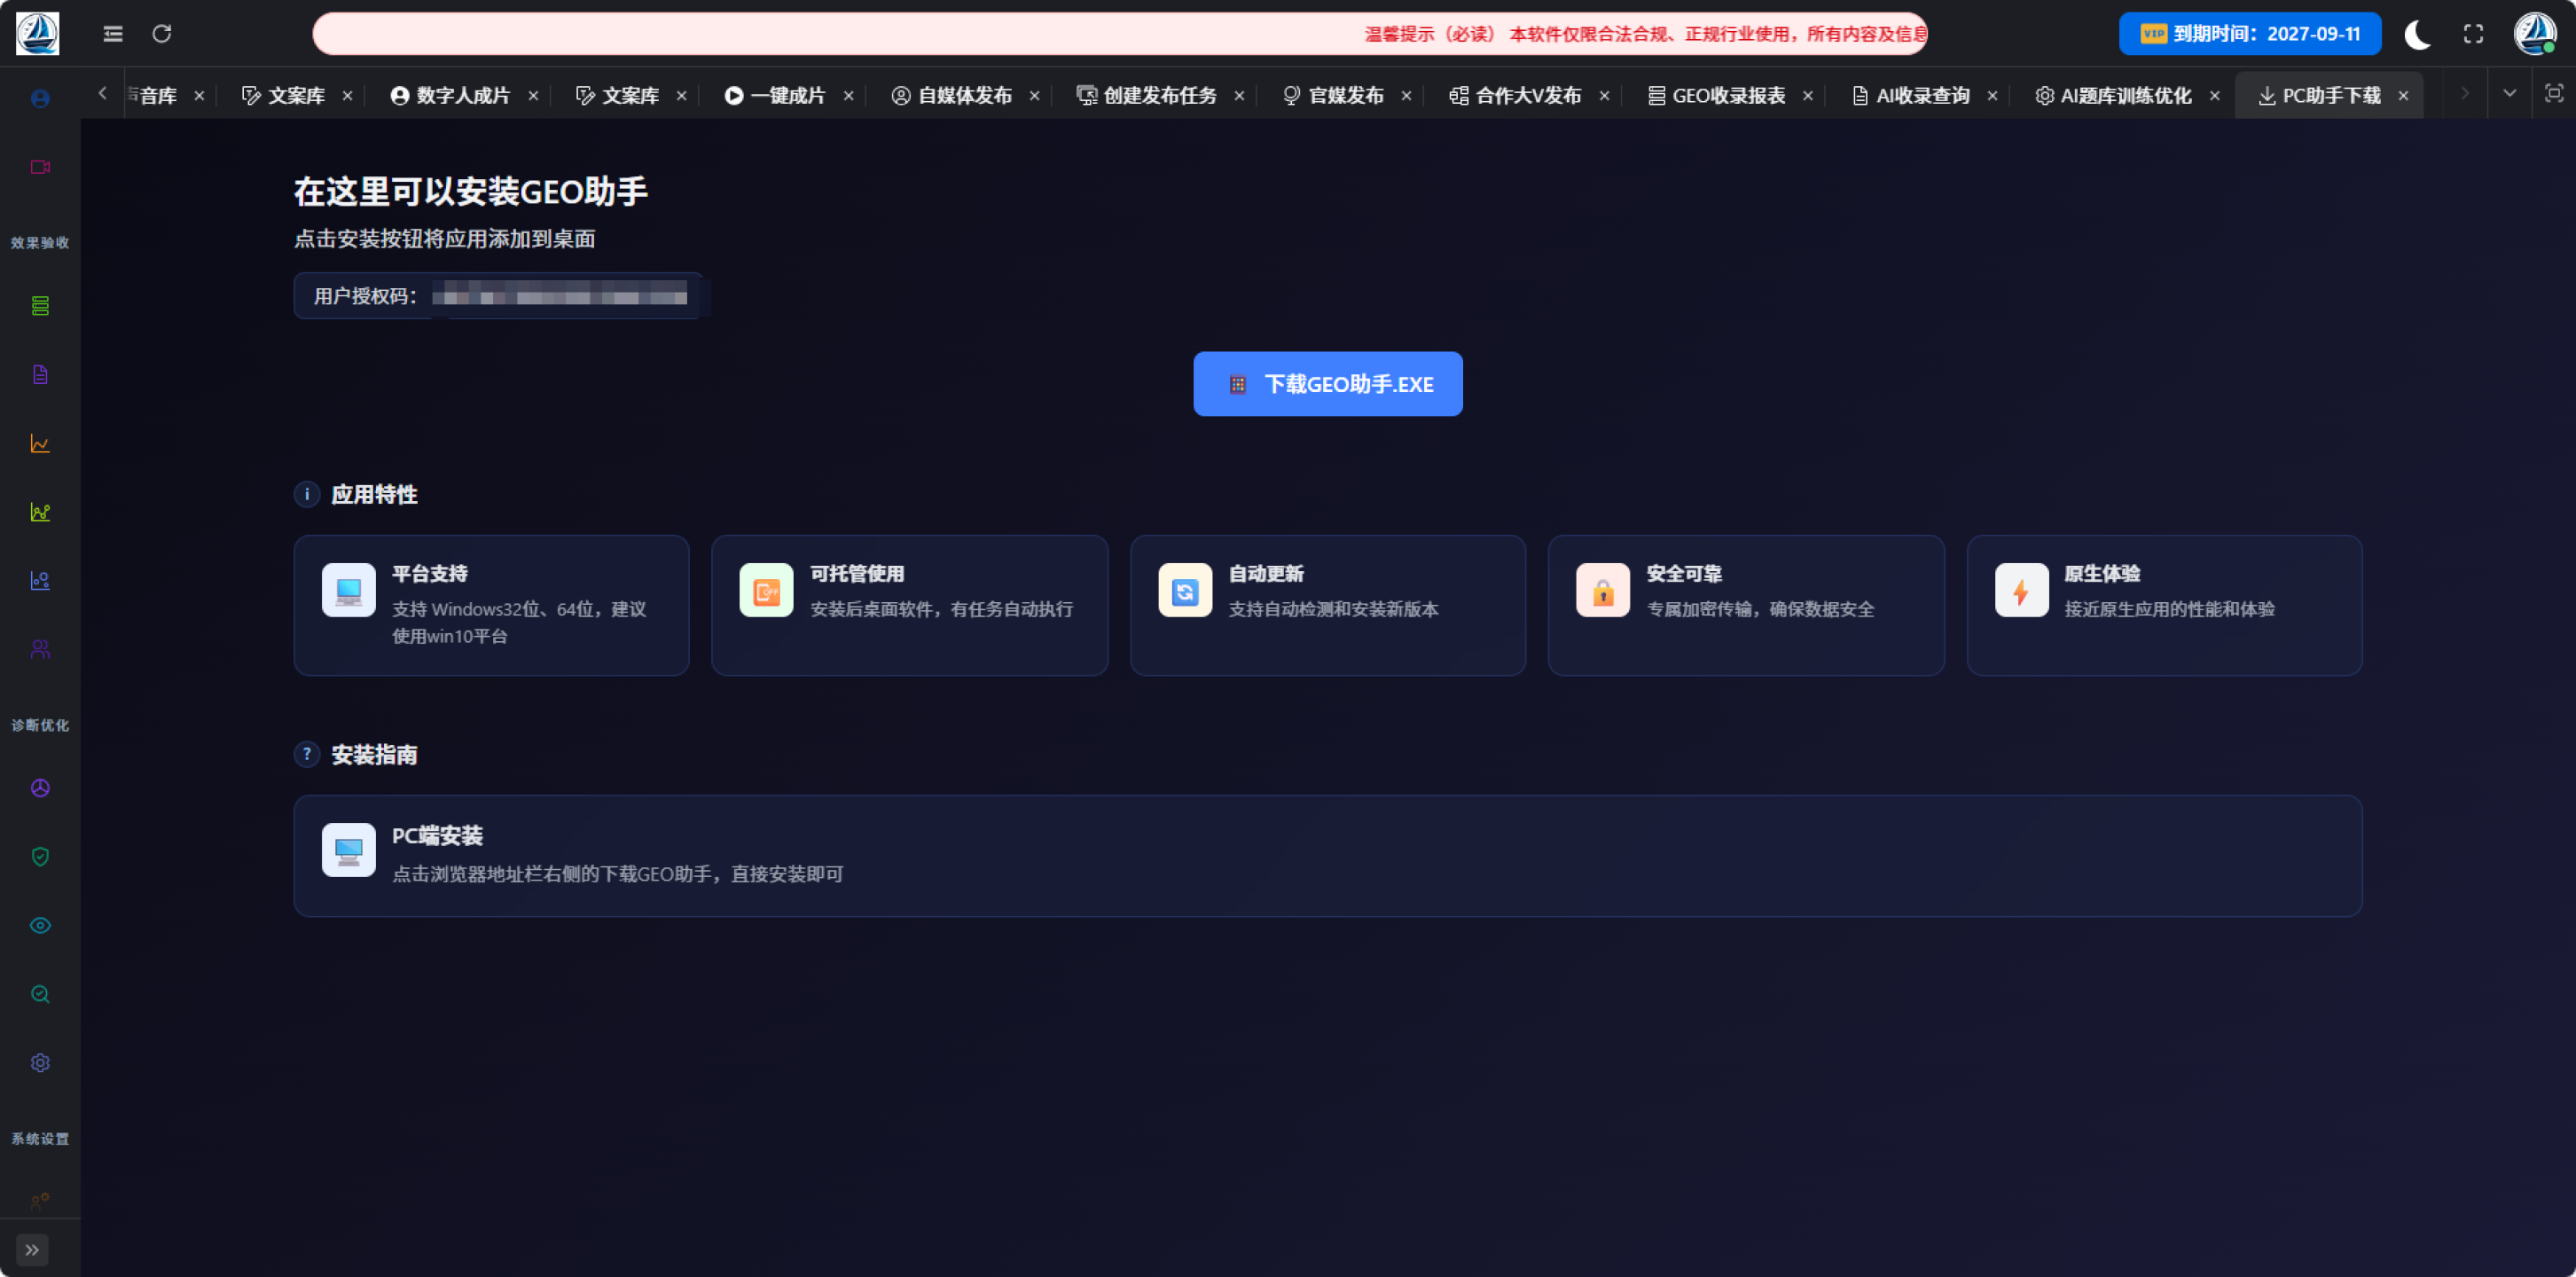
Task: Click the 用户授权码 field
Action: 498,296
